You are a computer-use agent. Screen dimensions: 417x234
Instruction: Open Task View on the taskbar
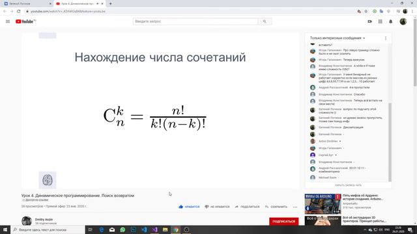click(90, 229)
